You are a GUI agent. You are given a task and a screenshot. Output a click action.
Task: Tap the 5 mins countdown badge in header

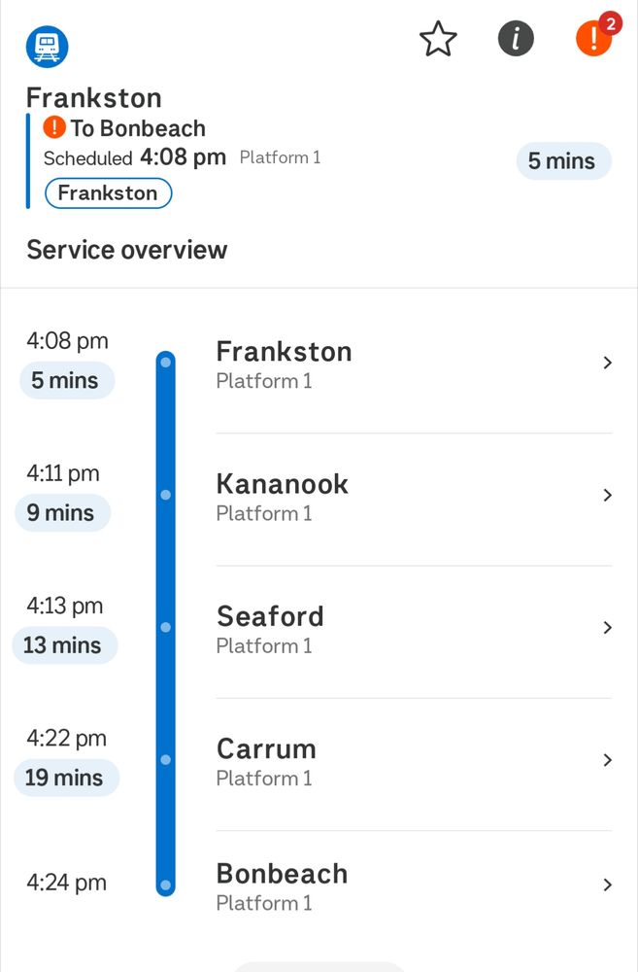[x=562, y=161]
